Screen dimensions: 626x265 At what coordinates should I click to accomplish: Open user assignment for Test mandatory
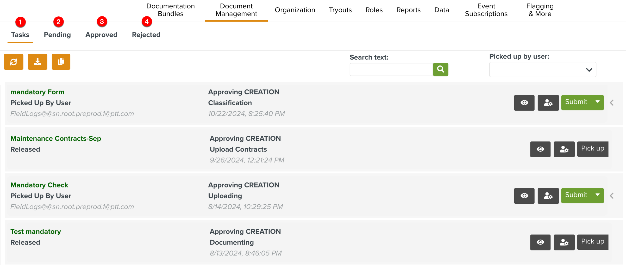click(x=564, y=242)
